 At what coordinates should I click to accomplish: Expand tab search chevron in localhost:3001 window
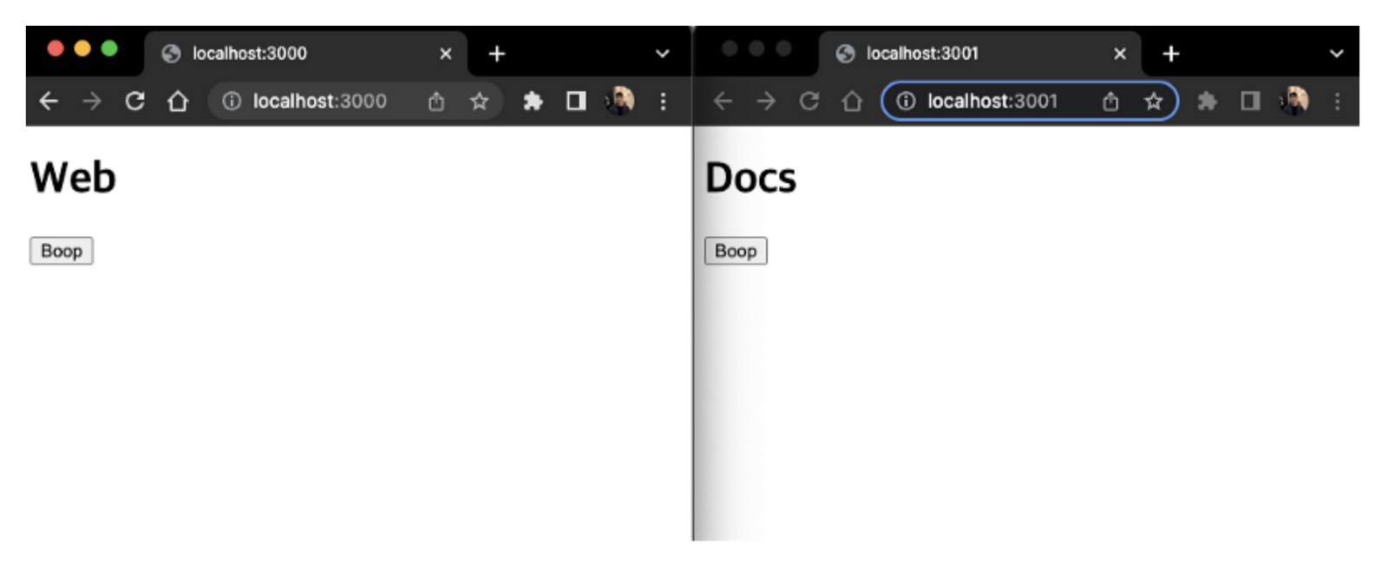(x=1336, y=54)
